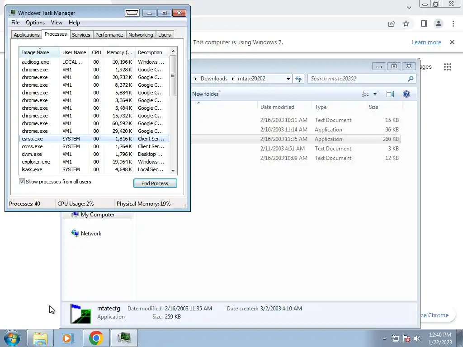
Task: Click search magnifier in Explorer
Action: [x=411, y=79]
